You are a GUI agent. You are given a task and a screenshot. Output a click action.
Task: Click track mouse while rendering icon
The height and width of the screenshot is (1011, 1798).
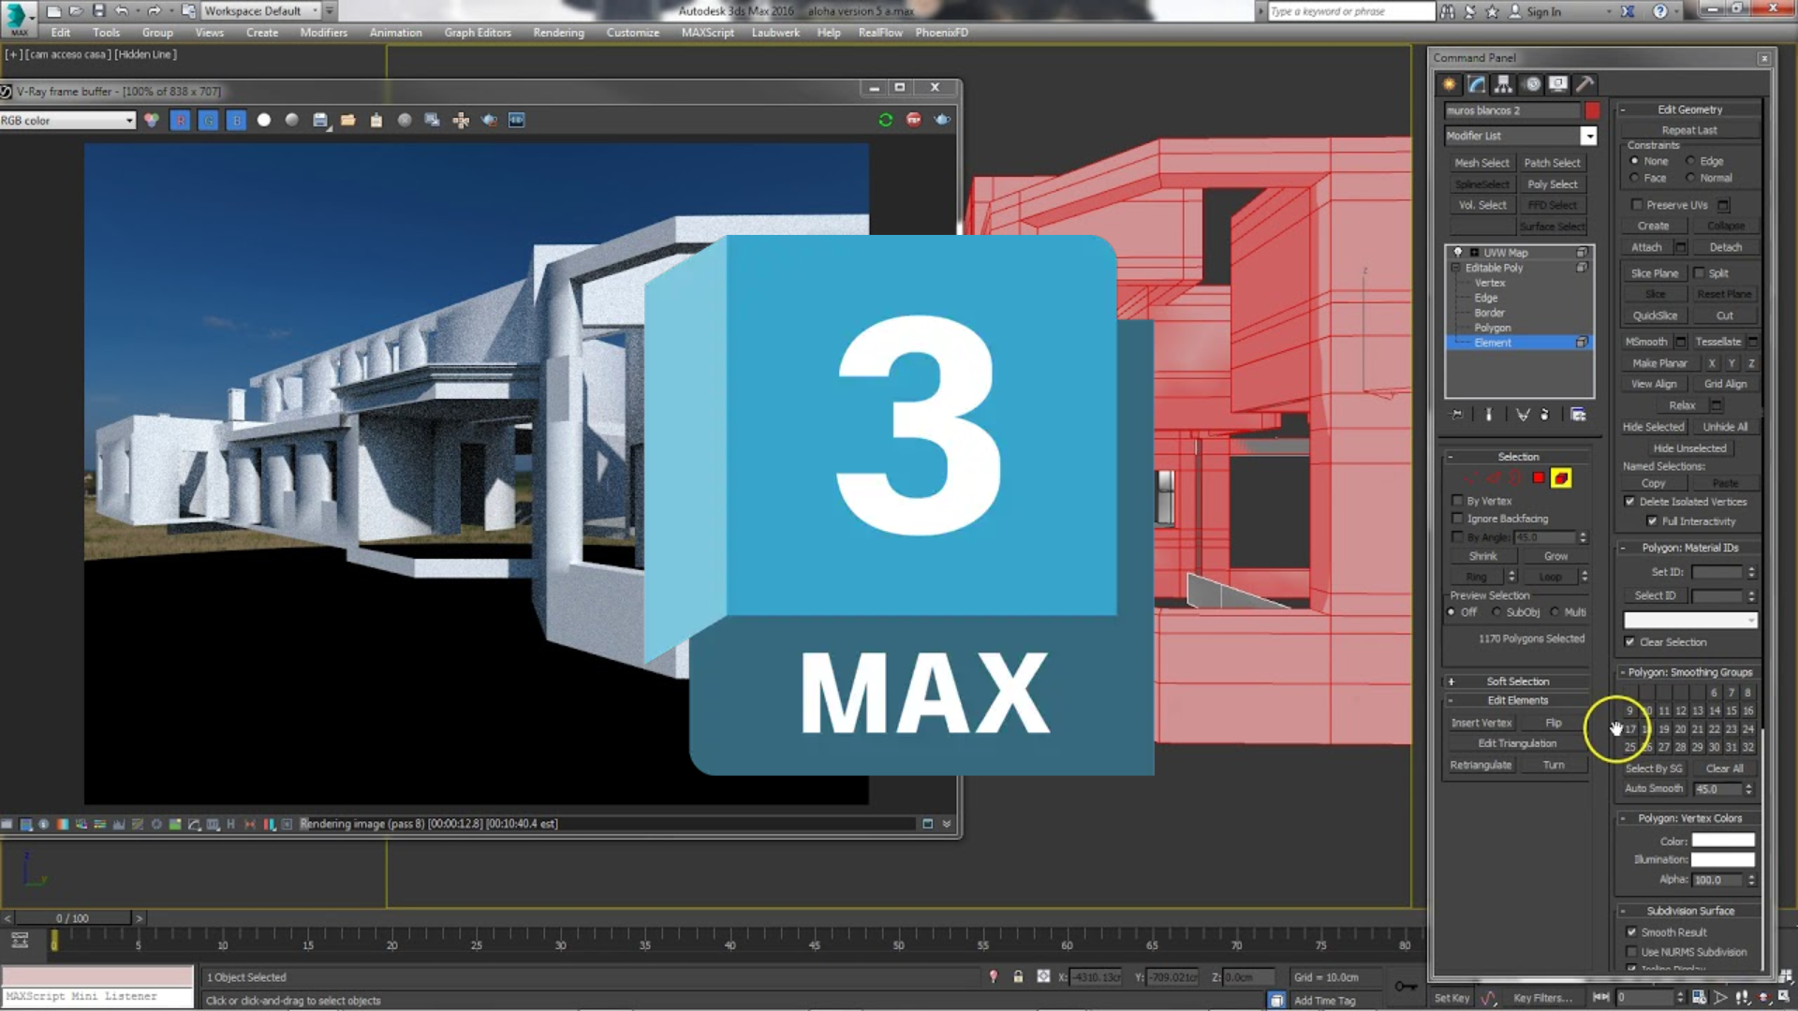point(461,120)
